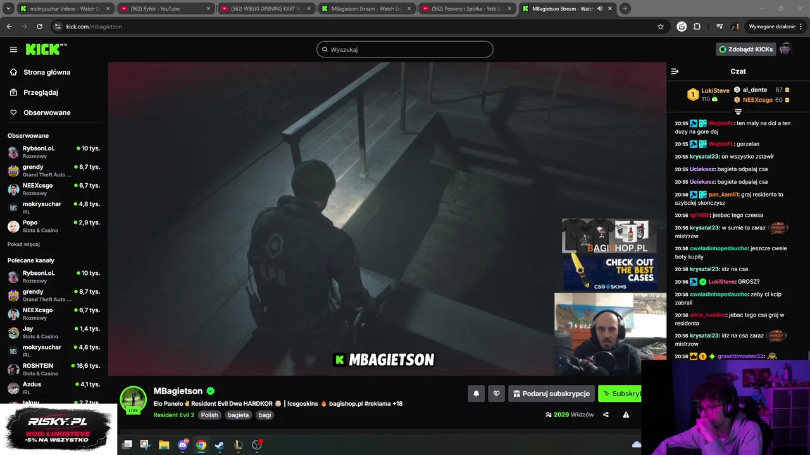Click browser back arrow
This screenshot has height=455, width=810.
click(9, 27)
